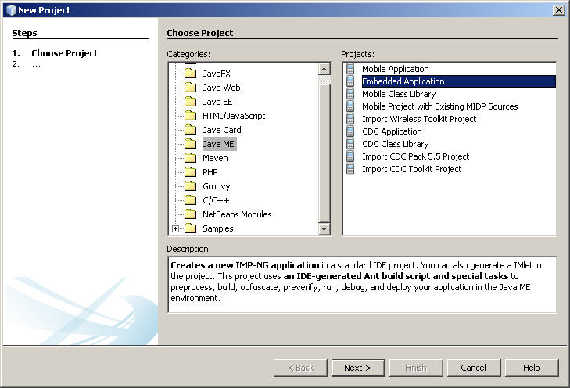Click the NetBeans Modules folder icon

(x=190, y=214)
